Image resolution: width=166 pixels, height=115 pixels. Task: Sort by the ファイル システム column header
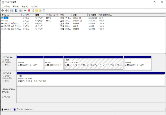coord(52,15)
